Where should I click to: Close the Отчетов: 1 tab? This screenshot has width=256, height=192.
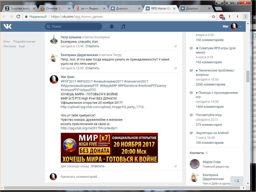click(x=69, y=8)
